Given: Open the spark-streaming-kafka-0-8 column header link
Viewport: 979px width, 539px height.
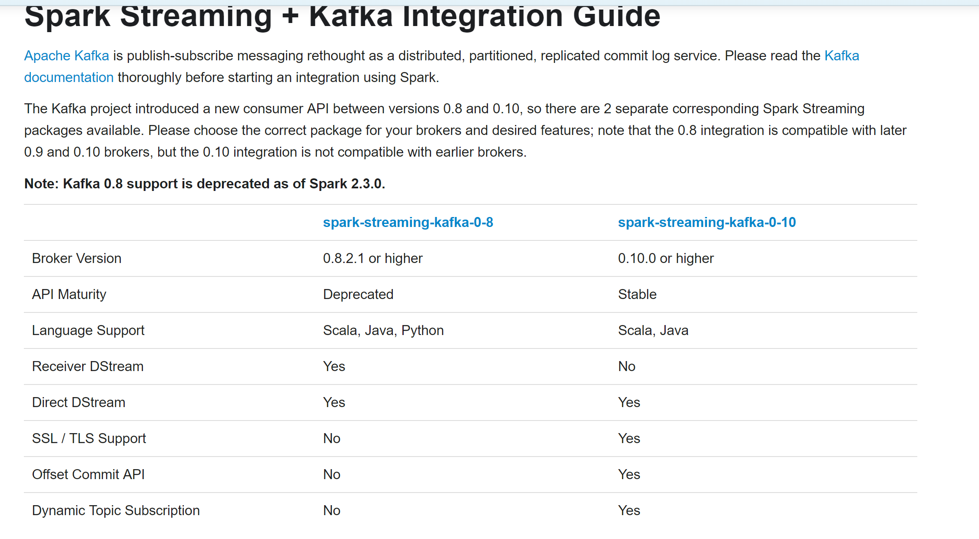Looking at the screenshot, I should pos(408,222).
